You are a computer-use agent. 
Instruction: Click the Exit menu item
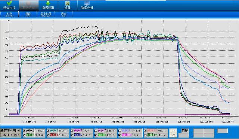(x=64, y=14)
